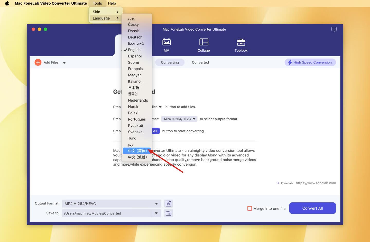Switch to the Converting tab
The image size is (370, 242).
click(170, 62)
